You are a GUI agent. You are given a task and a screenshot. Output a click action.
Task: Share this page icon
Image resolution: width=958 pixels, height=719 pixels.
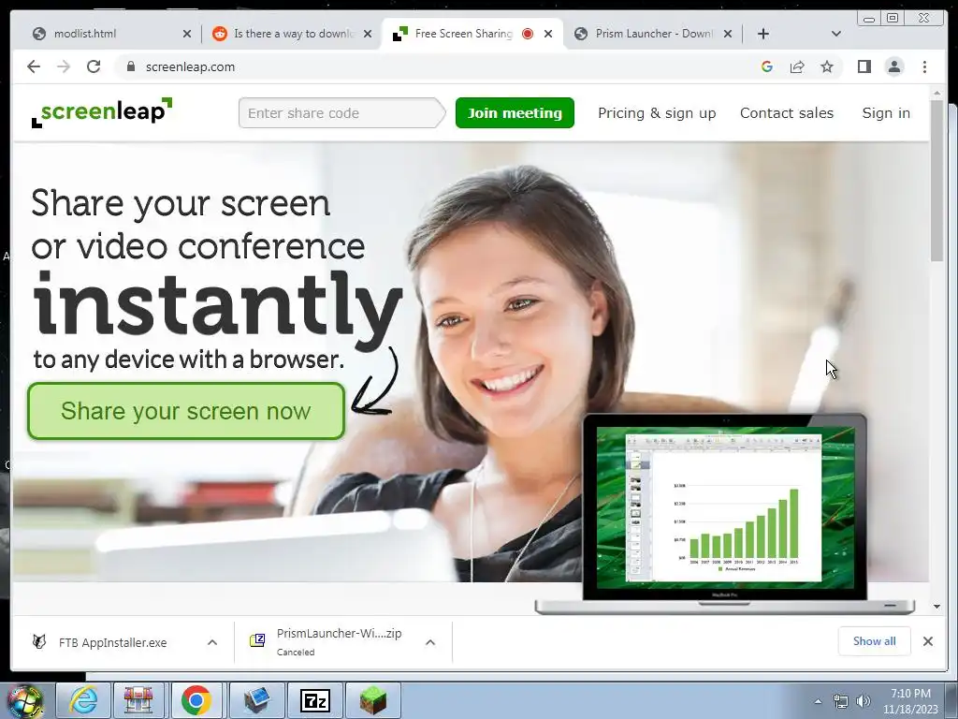pos(797,66)
